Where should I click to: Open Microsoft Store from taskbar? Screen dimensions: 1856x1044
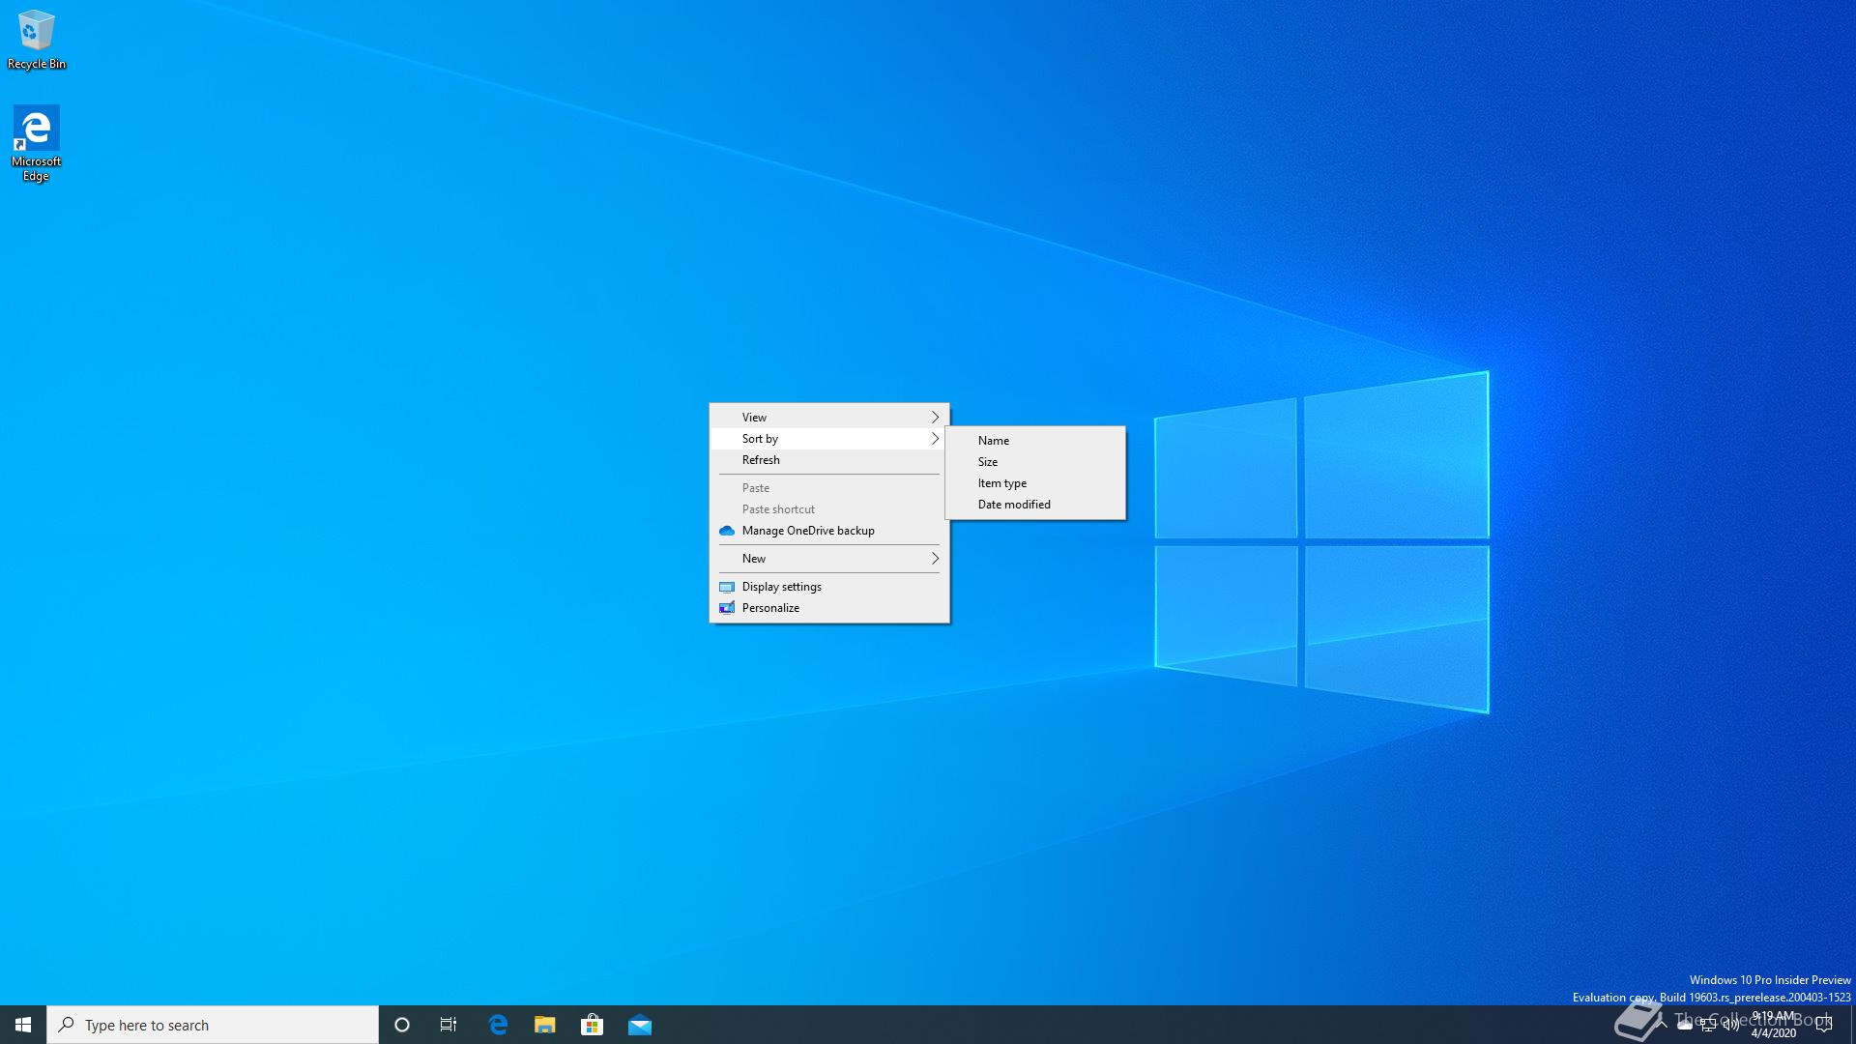(592, 1025)
